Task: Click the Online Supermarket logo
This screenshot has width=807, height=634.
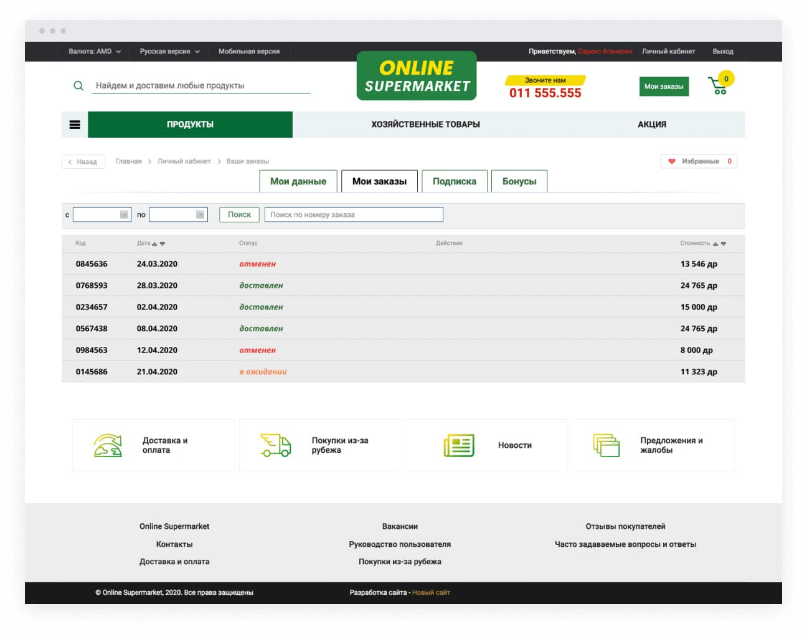Action: [x=417, y=76]
